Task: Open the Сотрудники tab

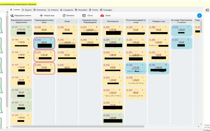Action: click(x=66, y=10)
